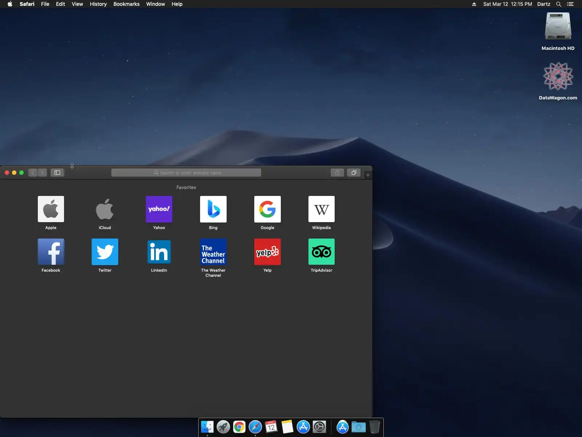Open the LinkedIn favorite

159,252
